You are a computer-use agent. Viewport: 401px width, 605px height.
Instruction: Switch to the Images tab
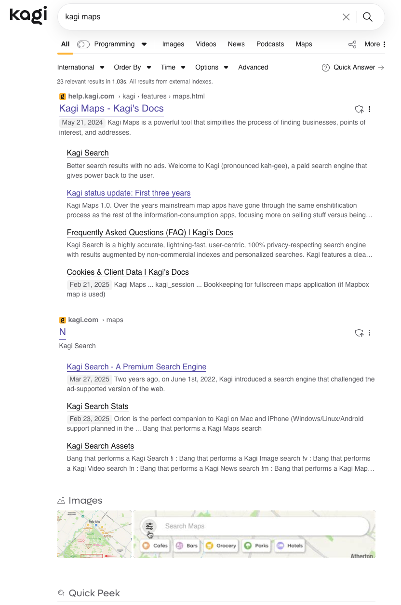coord(173,44)
